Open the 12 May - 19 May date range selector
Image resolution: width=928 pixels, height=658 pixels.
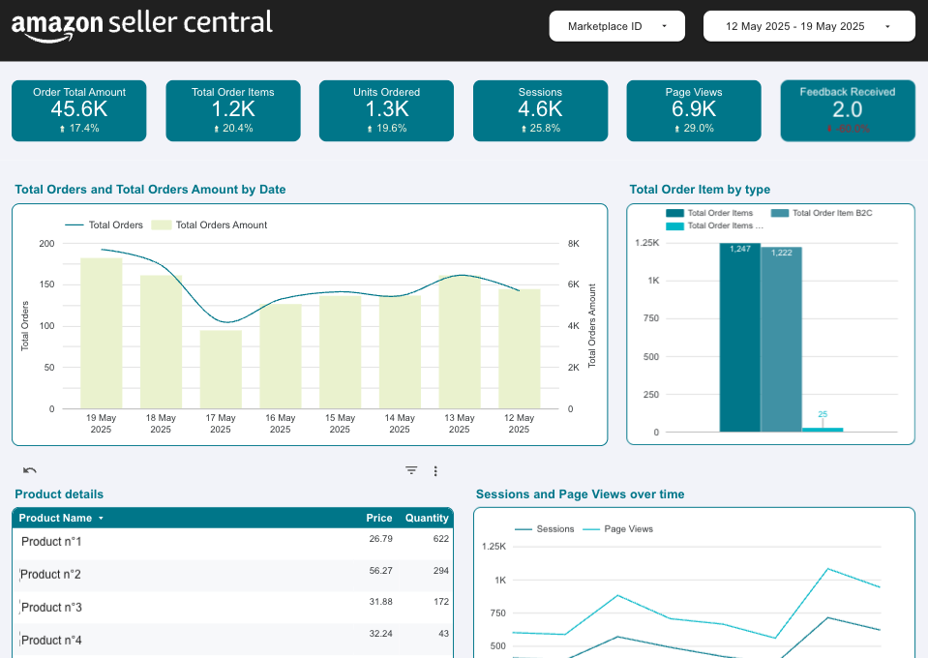(x=809, y=26)
